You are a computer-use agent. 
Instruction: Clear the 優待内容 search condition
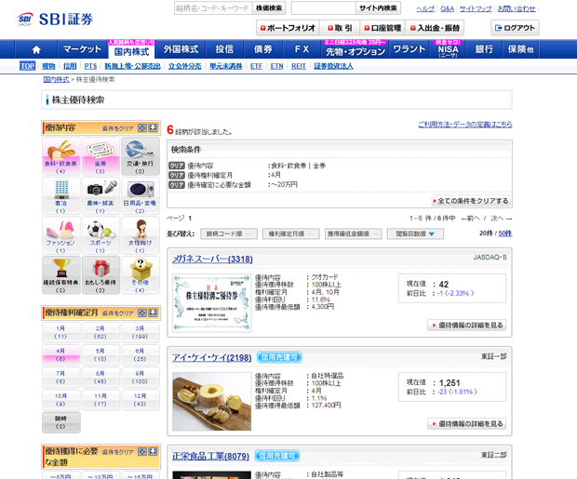177,166
